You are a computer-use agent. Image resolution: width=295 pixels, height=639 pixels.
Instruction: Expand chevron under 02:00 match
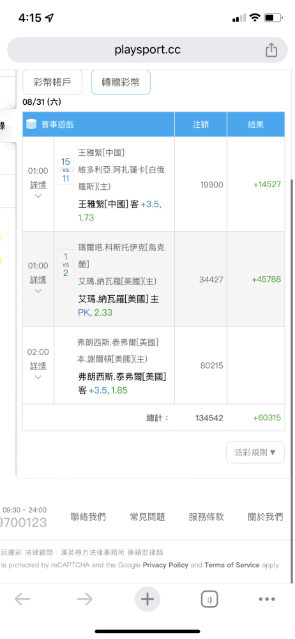(x=38, y=377)
